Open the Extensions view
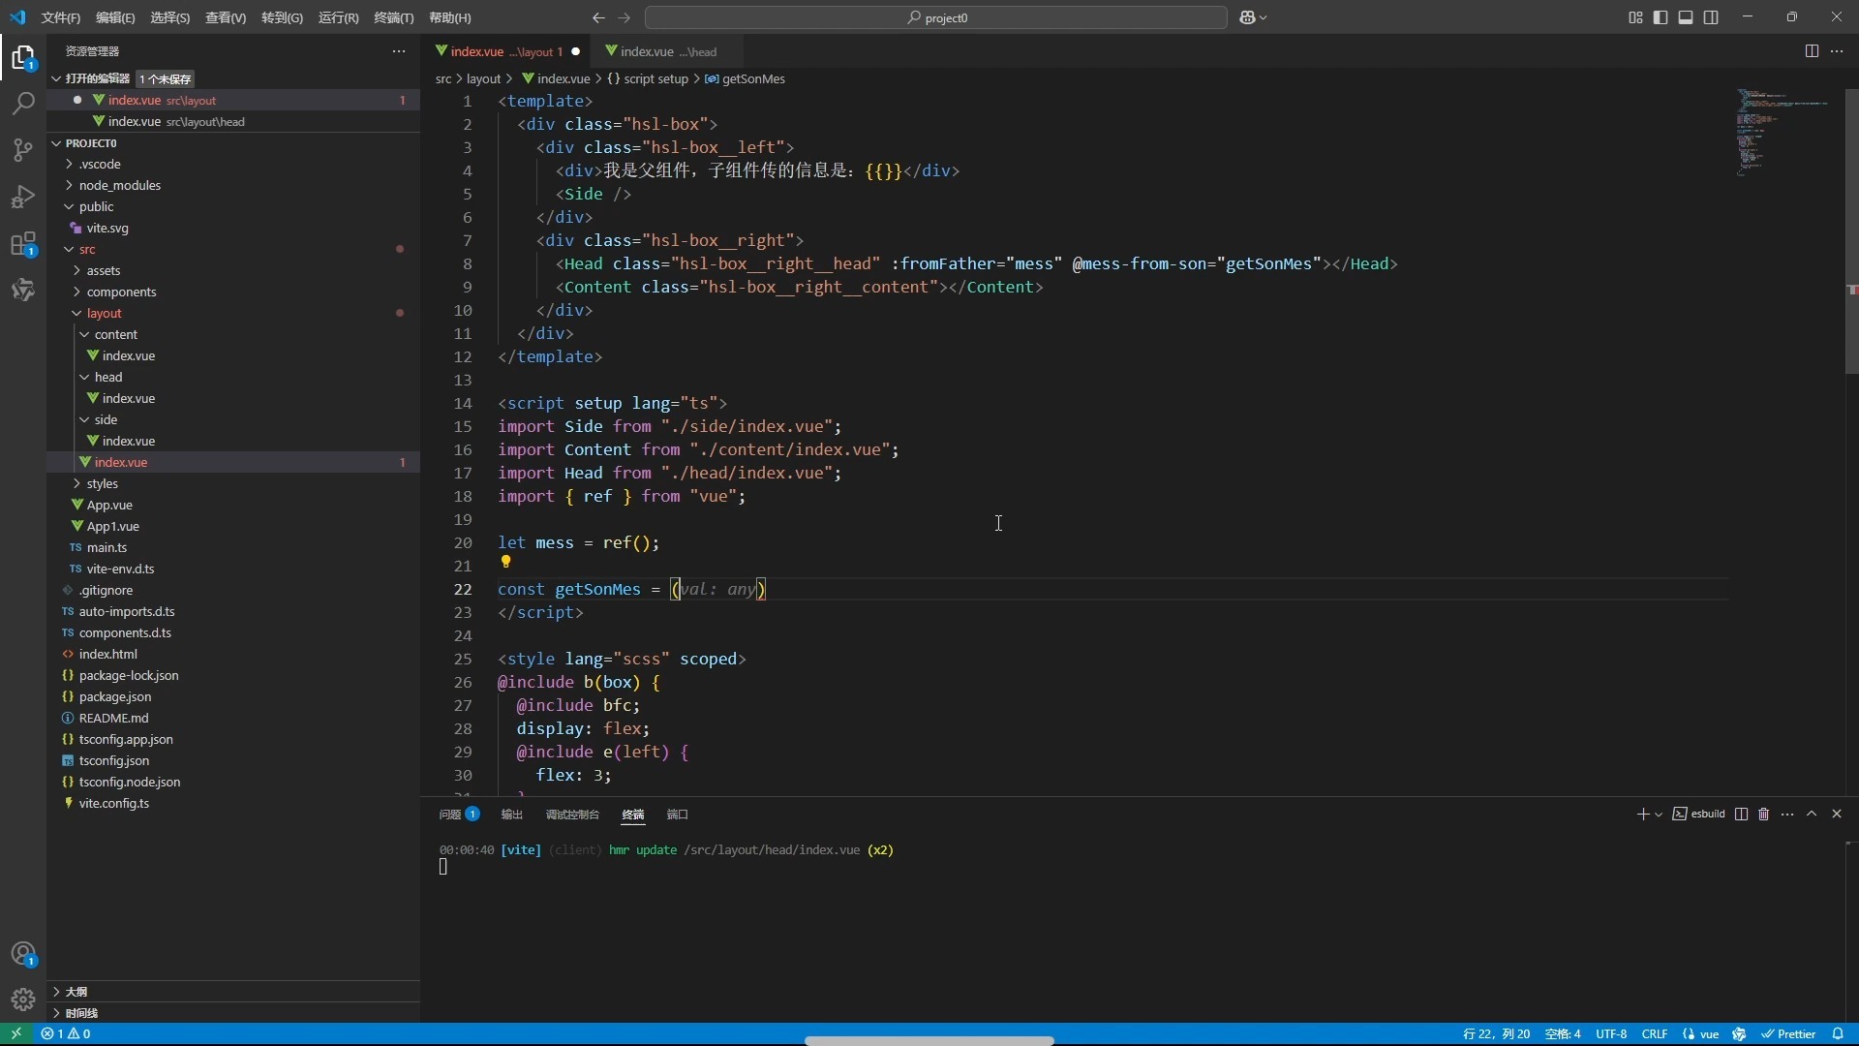This screenshot has width=1859, height=1046. (x=23, y=244)
